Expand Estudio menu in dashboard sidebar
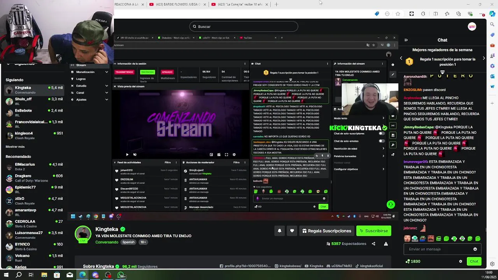Image resolution: width=498 pixels, height=280 pixels. pyautogui.click(x=89, y=86)
